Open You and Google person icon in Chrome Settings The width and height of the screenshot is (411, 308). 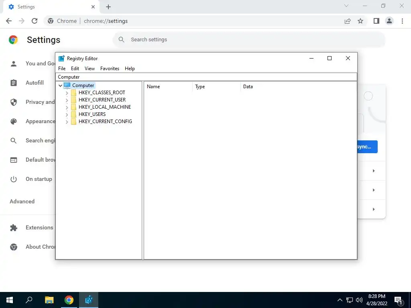pos(14,64)
